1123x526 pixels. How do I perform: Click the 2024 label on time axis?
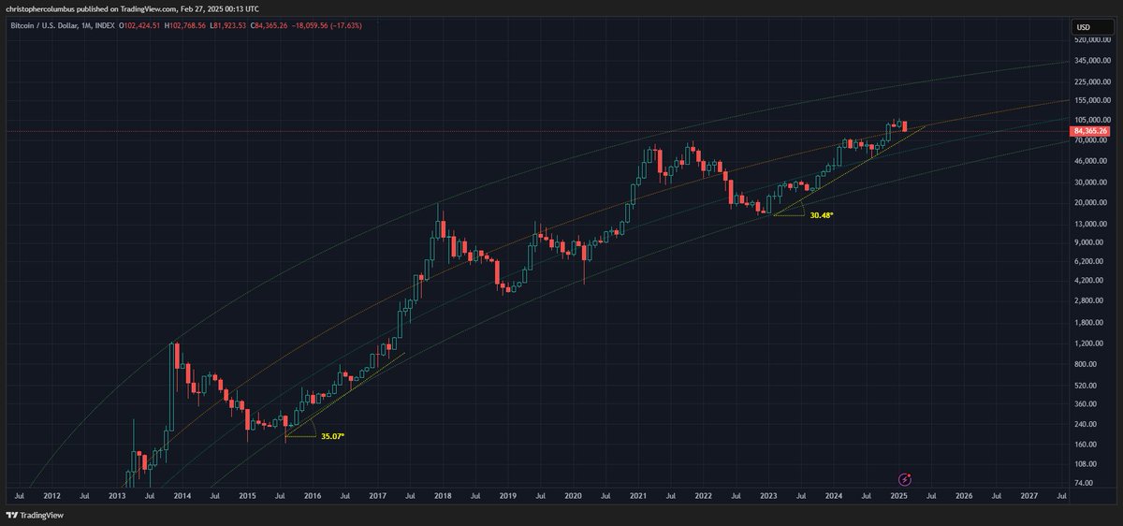(x=833, y=494)
